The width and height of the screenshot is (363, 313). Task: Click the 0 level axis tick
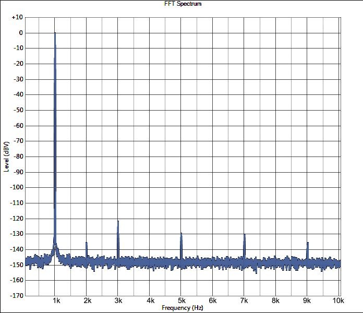(x=21, y=33)
